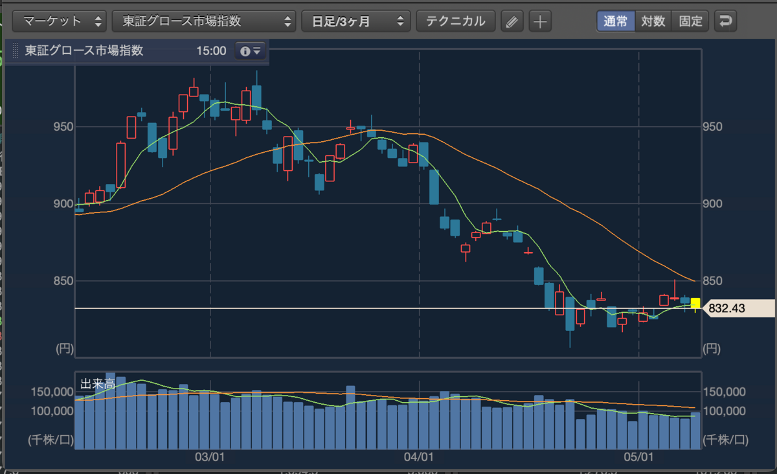This screenshot has width=777, height=474.
Task: Click the yellow current price marker
Action: pyautogui.click(x=695, y=303)
